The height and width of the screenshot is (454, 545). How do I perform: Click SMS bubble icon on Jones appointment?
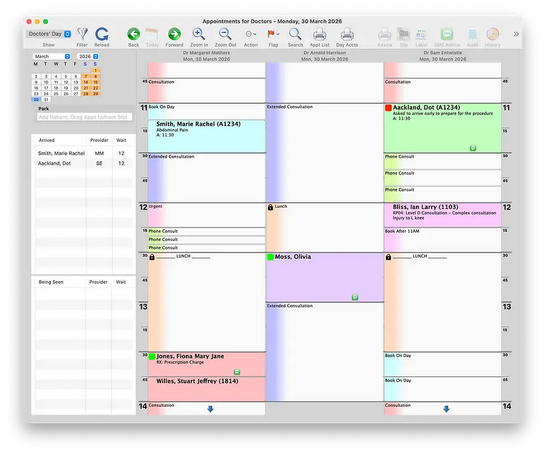237,372
